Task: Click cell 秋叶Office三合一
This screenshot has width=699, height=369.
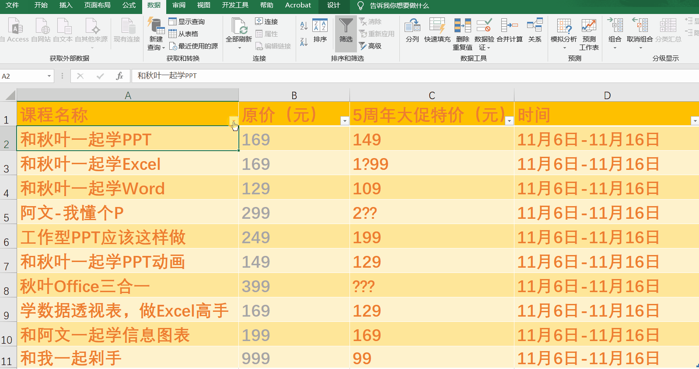Action: click(127, 286)
